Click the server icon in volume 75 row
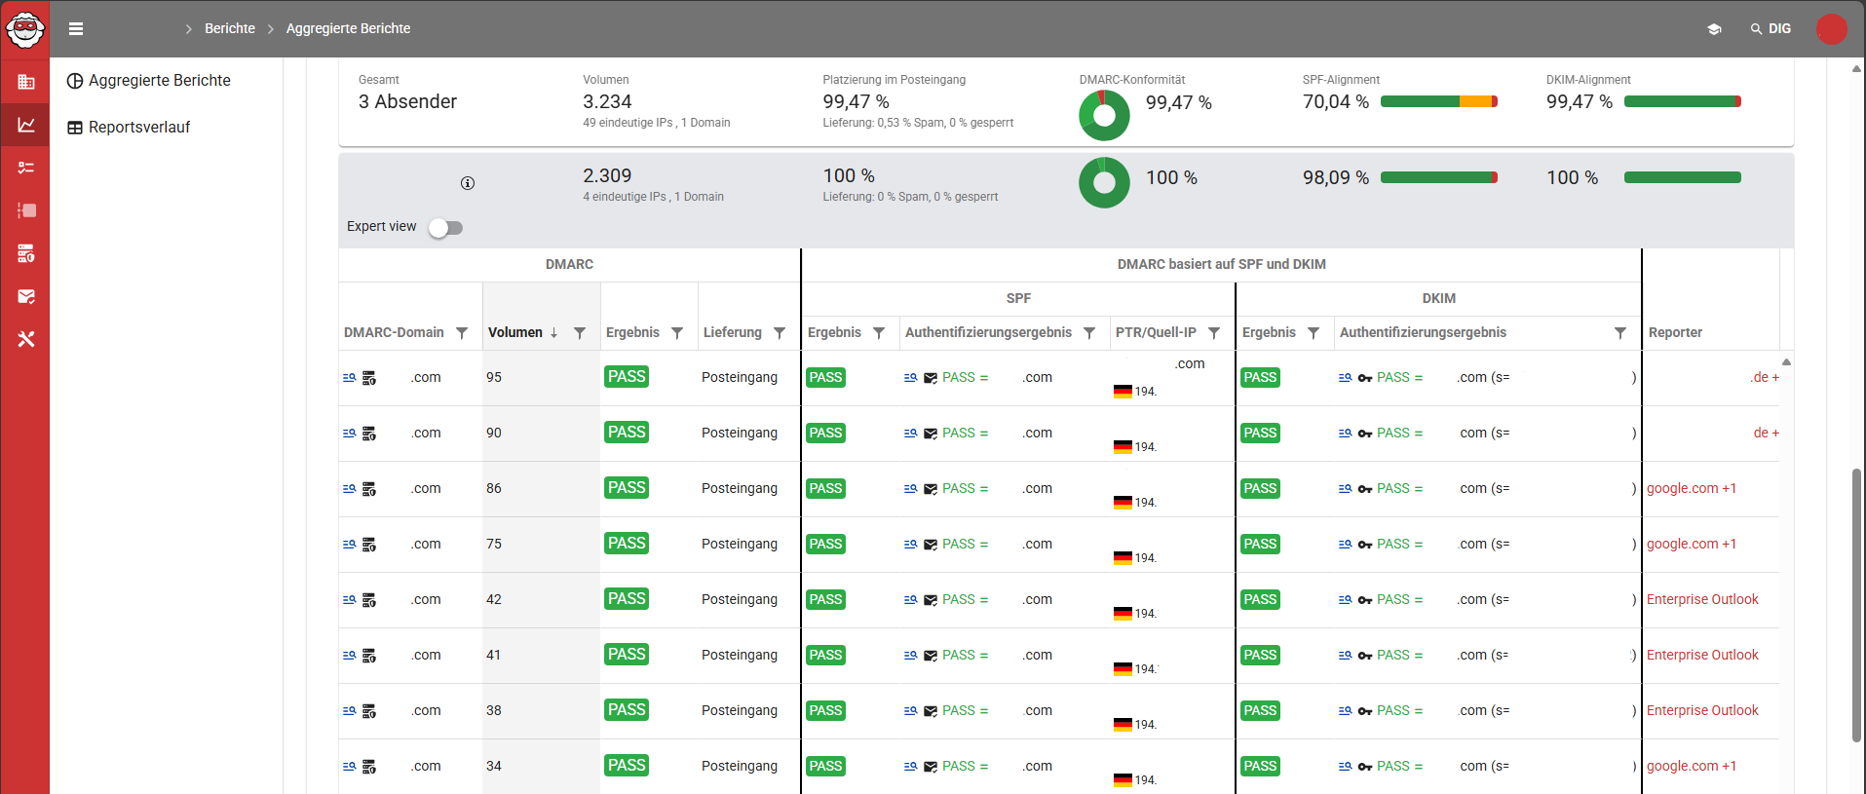The image size is (1866, 794). 369,545
